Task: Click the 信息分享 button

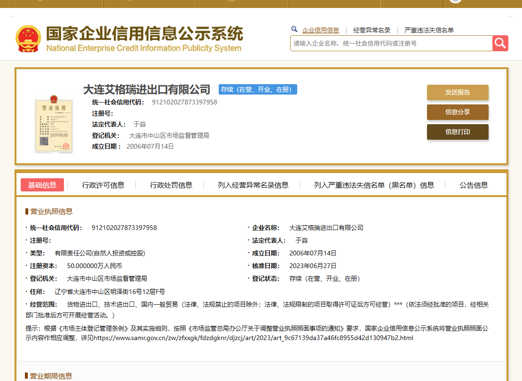Action: [457, 112]
